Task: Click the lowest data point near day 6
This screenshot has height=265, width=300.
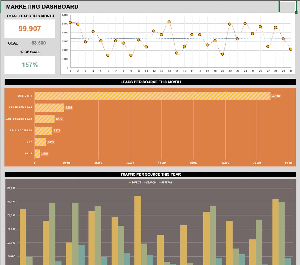Action: pos(108,55)
